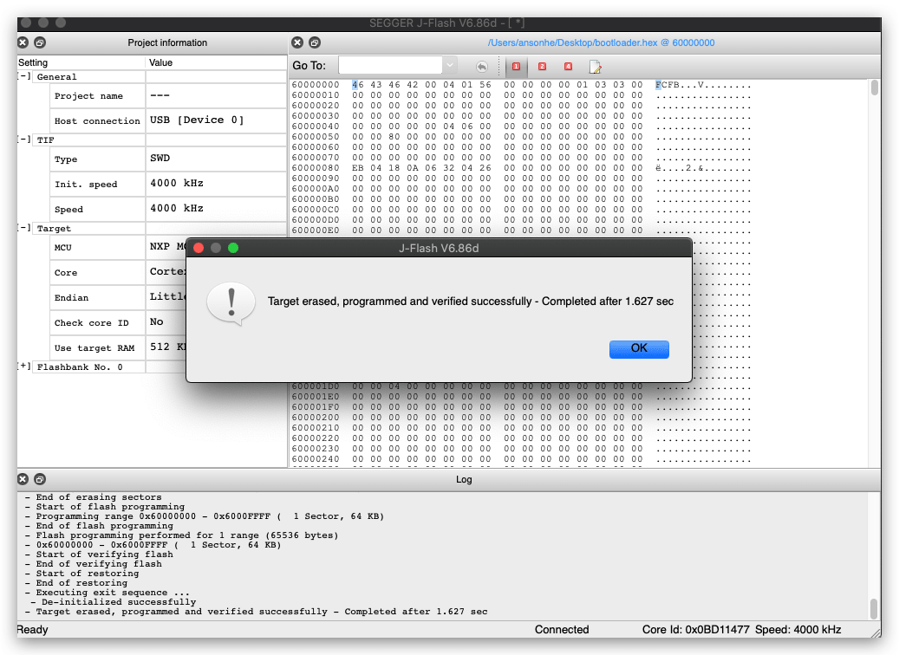This screenshot has height=655, width=899.
Task: Click the Connected status indicator
Action: click(562, 629)
